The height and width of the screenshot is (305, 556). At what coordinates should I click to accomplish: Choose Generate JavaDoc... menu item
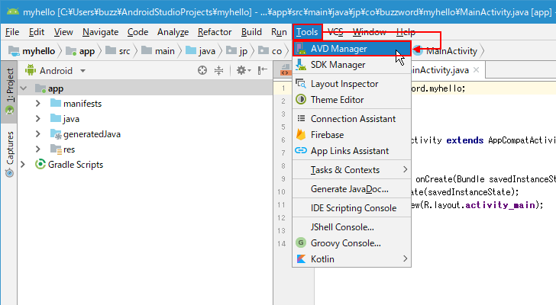click(352, 189)
